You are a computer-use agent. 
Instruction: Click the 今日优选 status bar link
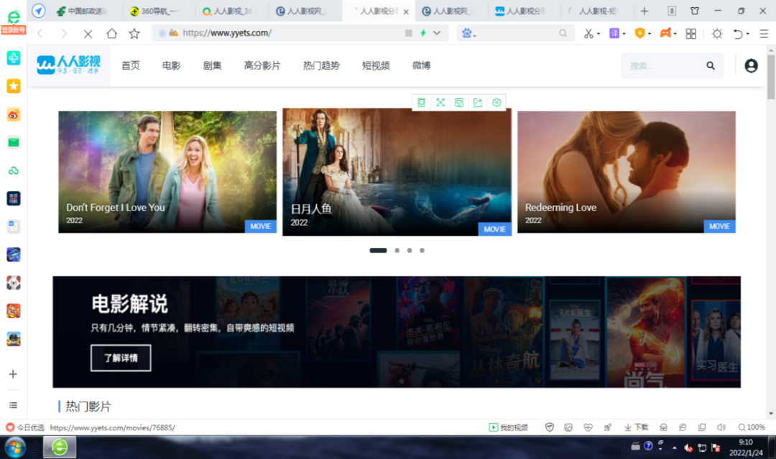(24, 427)
